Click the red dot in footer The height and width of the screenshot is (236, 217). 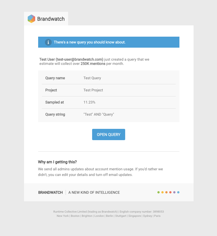tap(170, 192)
